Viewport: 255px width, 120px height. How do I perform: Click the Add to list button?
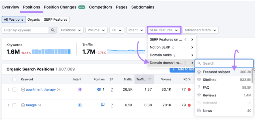(x=182, y=69)
